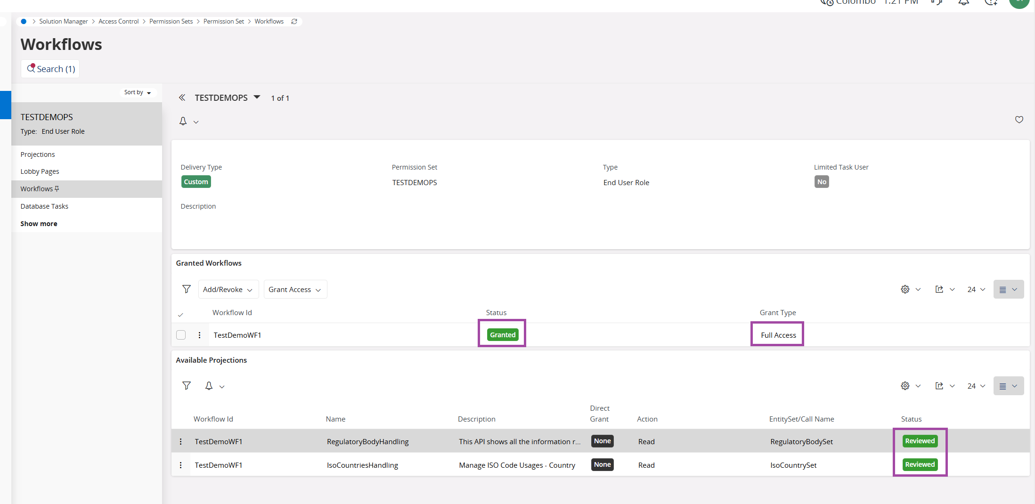The height and width of the screenshot is (504, 1035).
Task: Open the Sort by dropdown
Action: coord(137,92)
